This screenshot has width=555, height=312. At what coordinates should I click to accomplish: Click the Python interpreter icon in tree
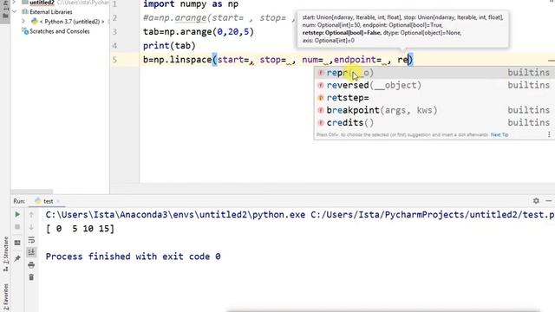[35, 22]
